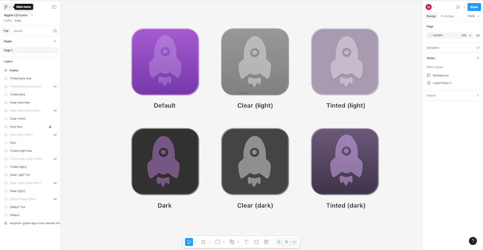
Task: Toggle the Design mode button in toolbar
Action: (x=287, y=242)
